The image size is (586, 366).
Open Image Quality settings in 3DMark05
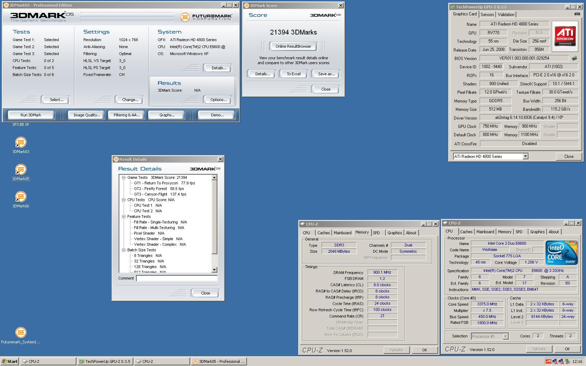click(87, 115)
